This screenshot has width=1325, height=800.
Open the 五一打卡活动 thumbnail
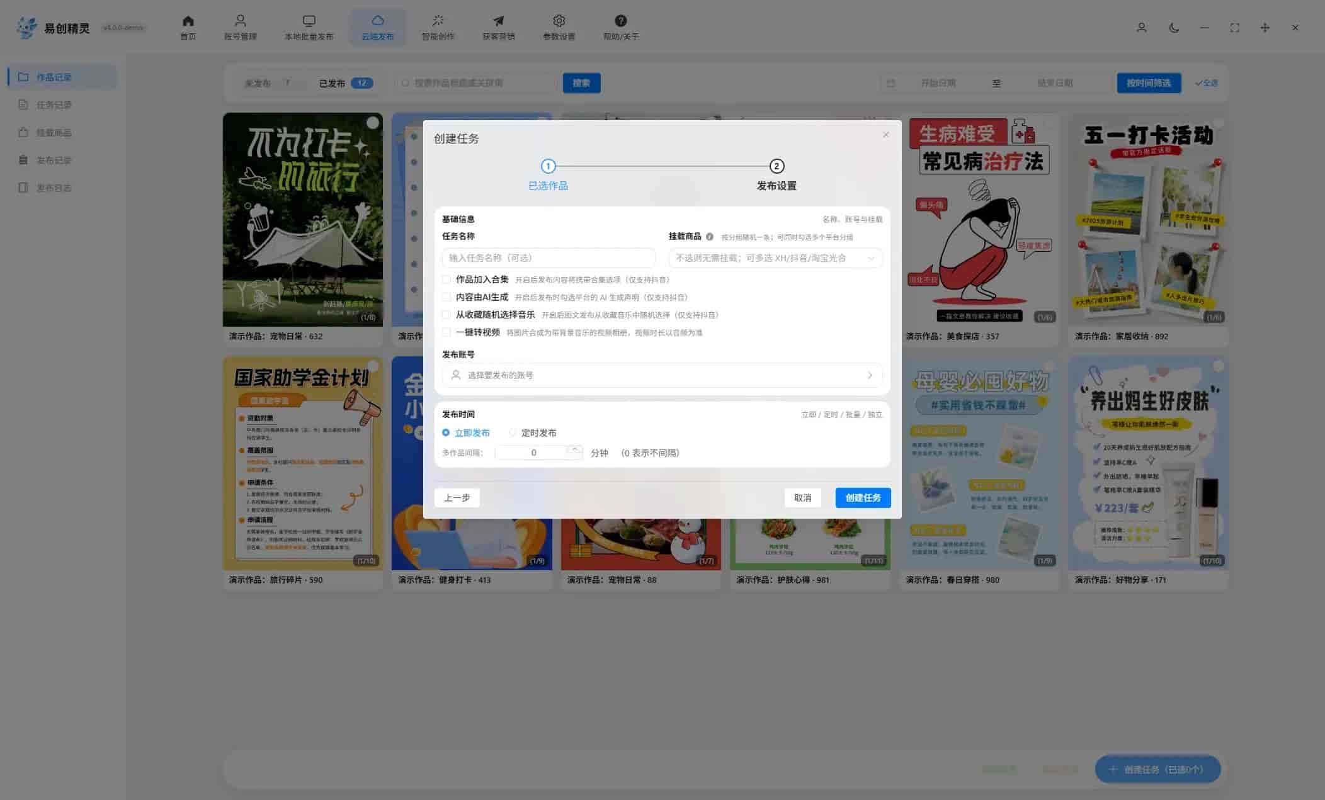click(x=1148, y=219)
